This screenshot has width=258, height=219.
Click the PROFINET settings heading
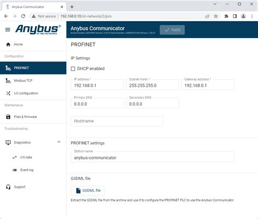pos(88,143)
